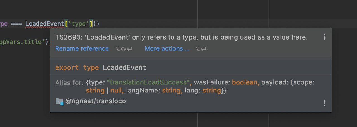Open the More actions... link
The height and width of the screenshot is (127, 357).
point(167,49)
